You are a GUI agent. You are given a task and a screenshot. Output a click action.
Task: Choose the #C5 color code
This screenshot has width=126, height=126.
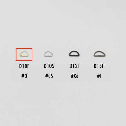click(49, 76)
